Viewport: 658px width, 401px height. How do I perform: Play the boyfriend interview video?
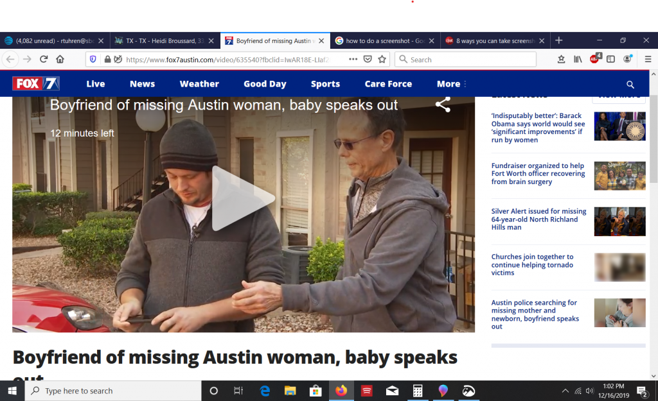[243, 198]
